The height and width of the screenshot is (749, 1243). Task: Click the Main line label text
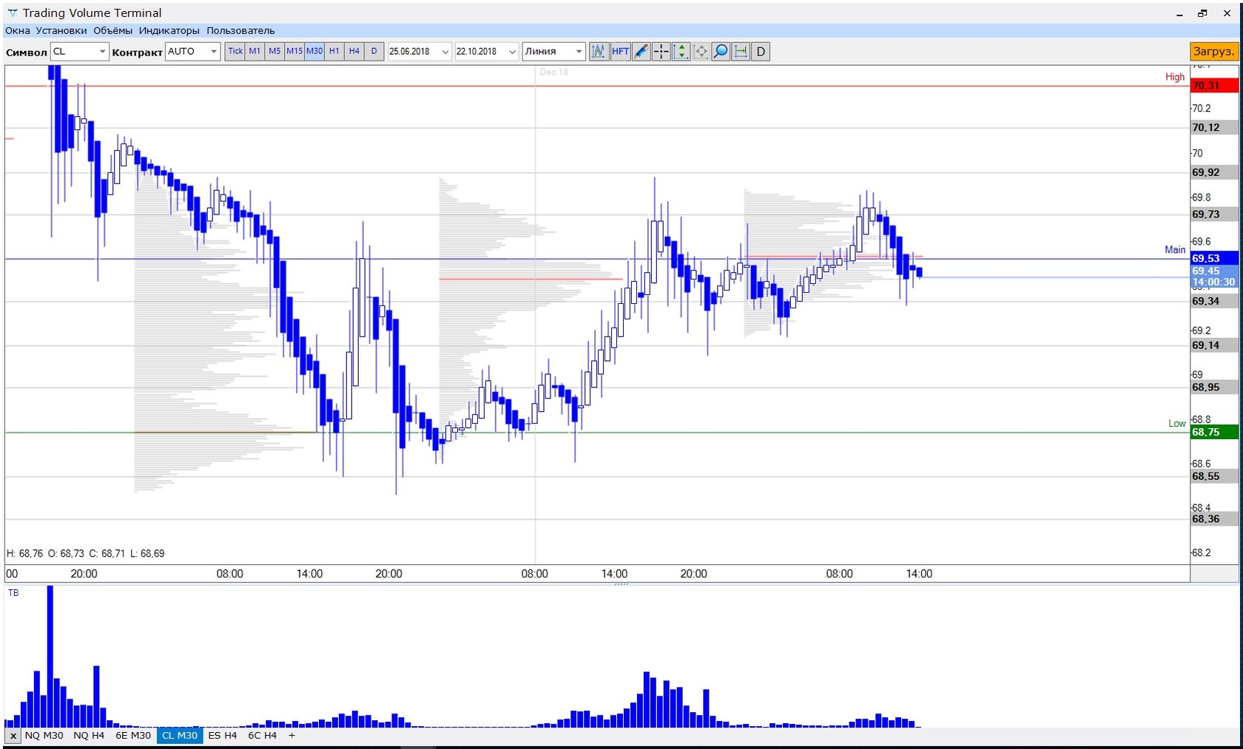point(1175,250)
